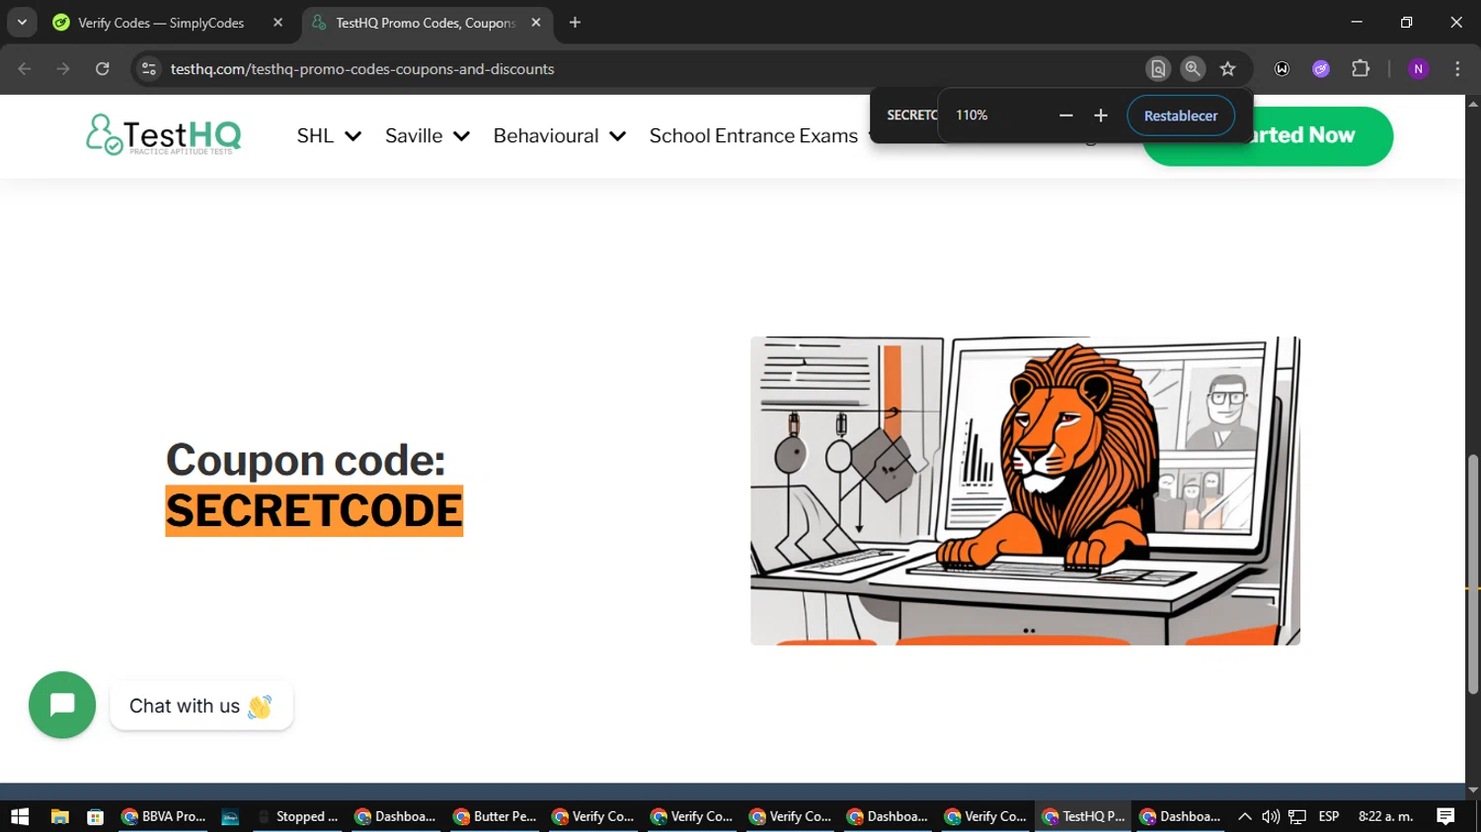Switch to TestHQ P... taskbar window

point(1083,816)
